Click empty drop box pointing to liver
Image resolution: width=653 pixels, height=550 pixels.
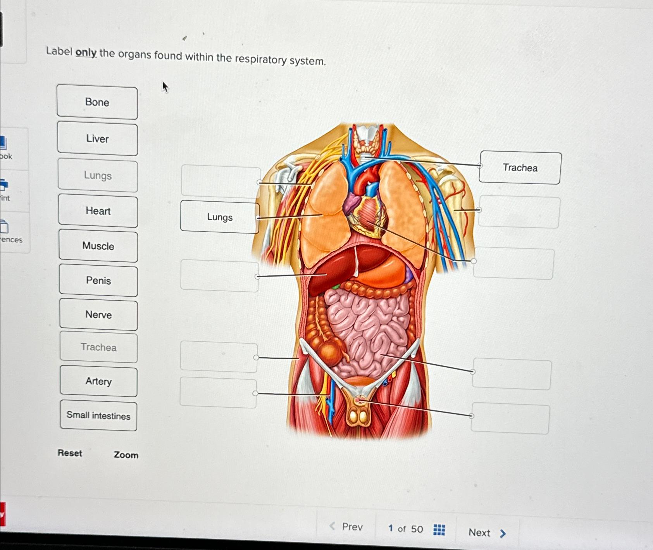(x=220, y=276)
